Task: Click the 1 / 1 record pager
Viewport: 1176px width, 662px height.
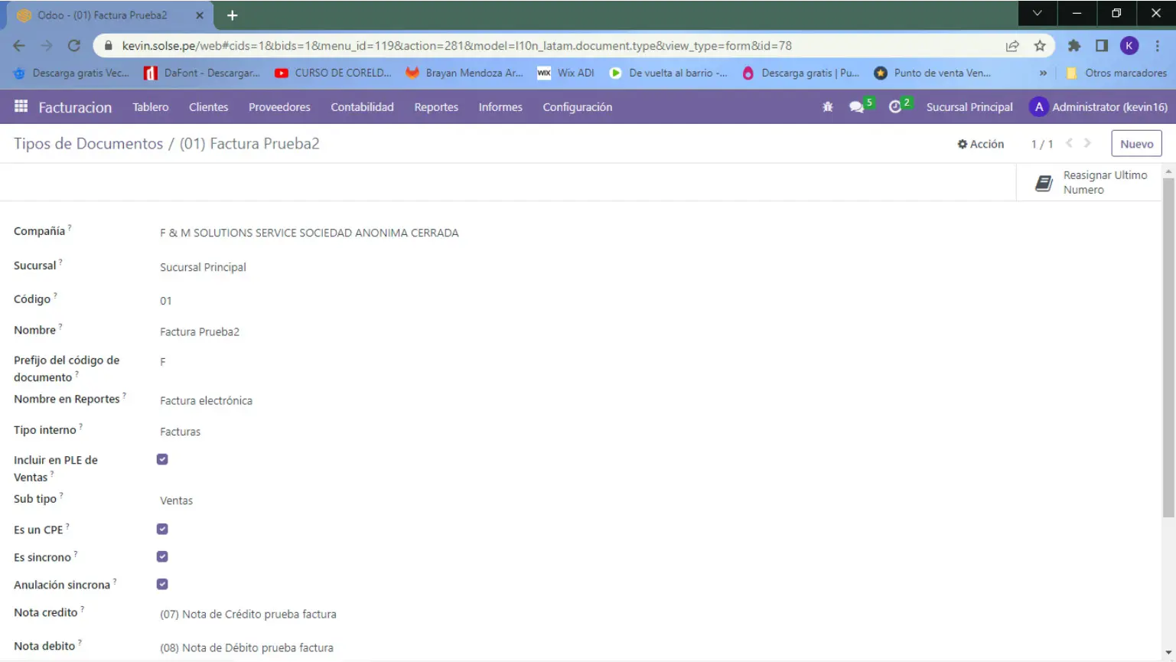Action: (x=1042, y=144)
